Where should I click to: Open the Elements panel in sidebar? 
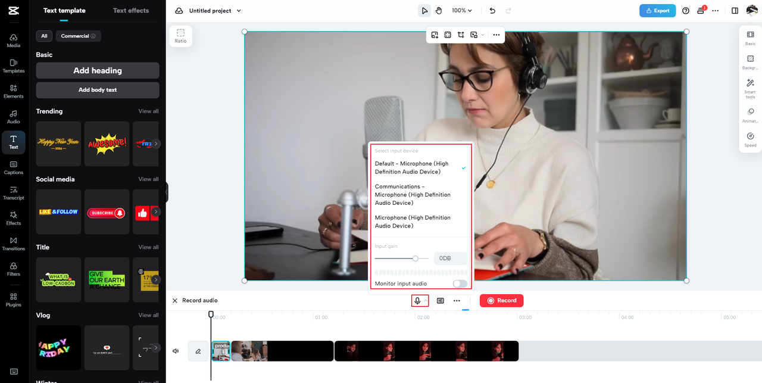(x=13, y=91)
